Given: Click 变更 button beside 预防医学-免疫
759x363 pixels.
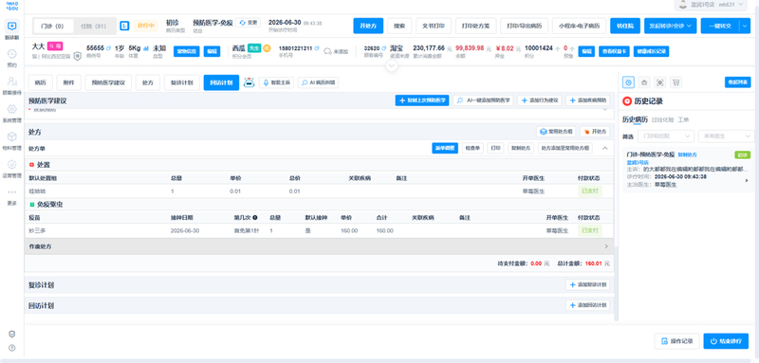Looking at the screenshot, I should pos(248,23).
